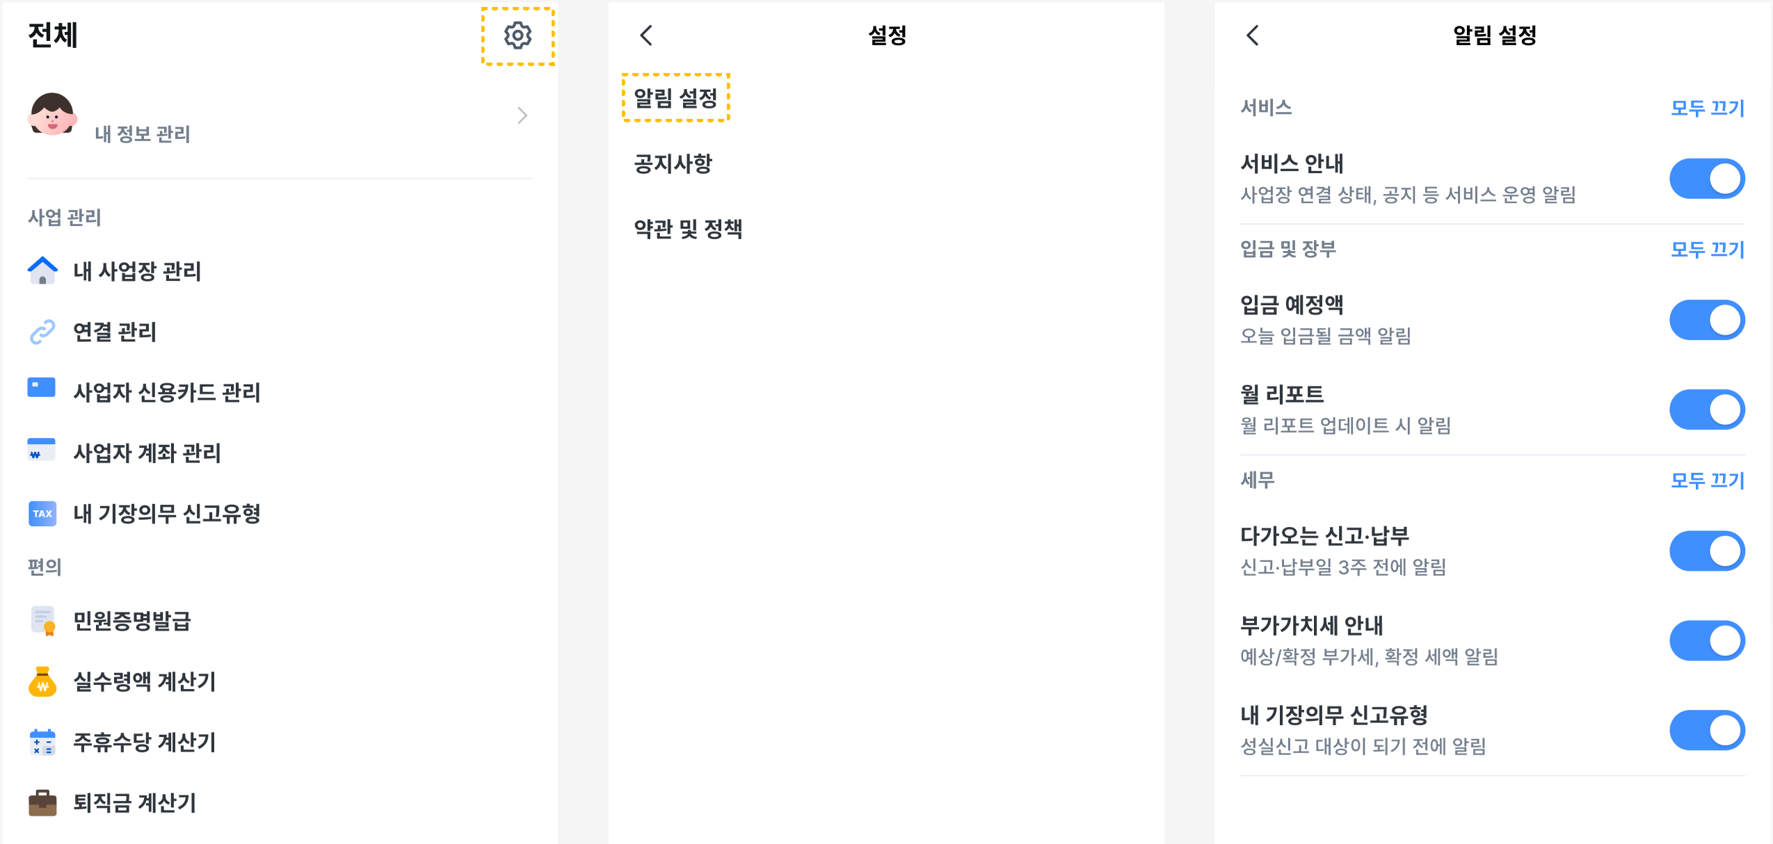1773x844 pixels.
Task: Go back from the 알림 설정 screen
Action: pyautogui.click(x=1253, y=35)
